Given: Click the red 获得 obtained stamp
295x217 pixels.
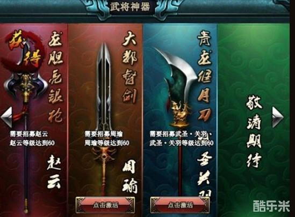Looking at the screenshot, I should click(x=24, y=51).
